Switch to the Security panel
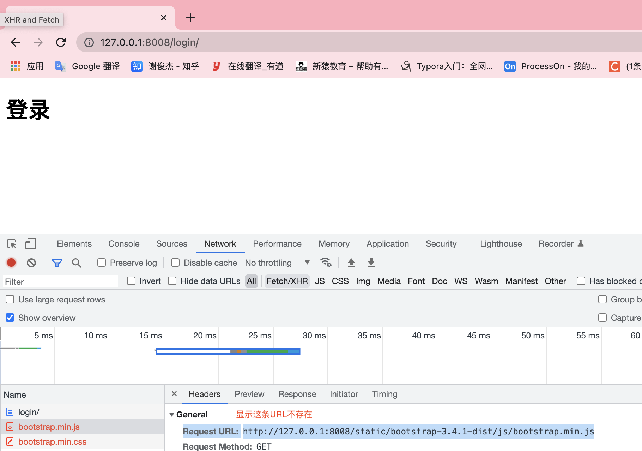This screenshot has height=451, width=642. click(441, 244)
